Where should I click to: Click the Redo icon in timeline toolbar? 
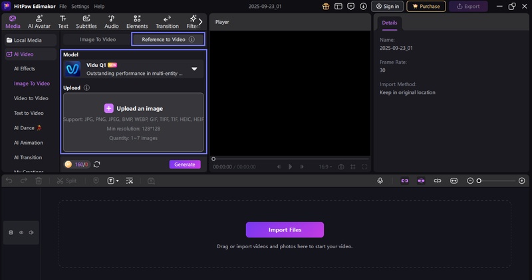(x=24, y=180)
